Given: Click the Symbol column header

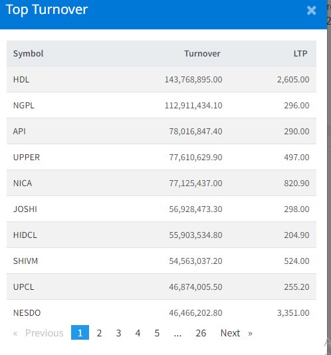Looking at the screenshot, I should pos(28,54).
